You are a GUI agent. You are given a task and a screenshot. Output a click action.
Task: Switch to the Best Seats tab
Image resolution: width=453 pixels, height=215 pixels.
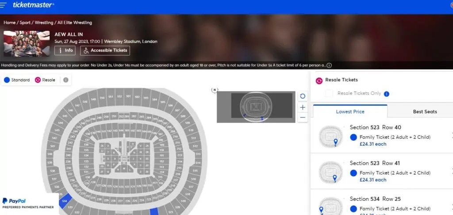point(425,112)
